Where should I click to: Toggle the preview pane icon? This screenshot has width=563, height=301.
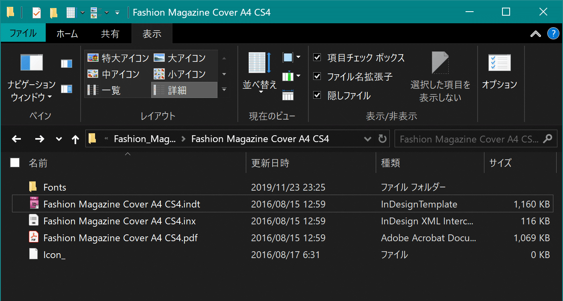[67, 63]
